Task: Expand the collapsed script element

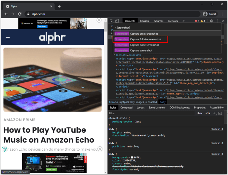Action: pos(114,55)
